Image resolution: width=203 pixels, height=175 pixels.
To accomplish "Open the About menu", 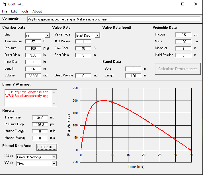I will tap(37, 11).
